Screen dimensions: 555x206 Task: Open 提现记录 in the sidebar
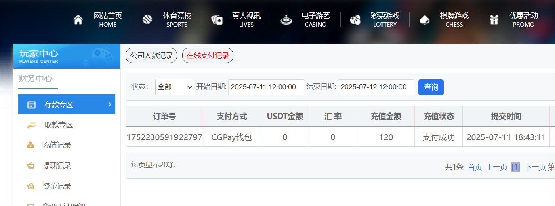[x=57, y=166]
